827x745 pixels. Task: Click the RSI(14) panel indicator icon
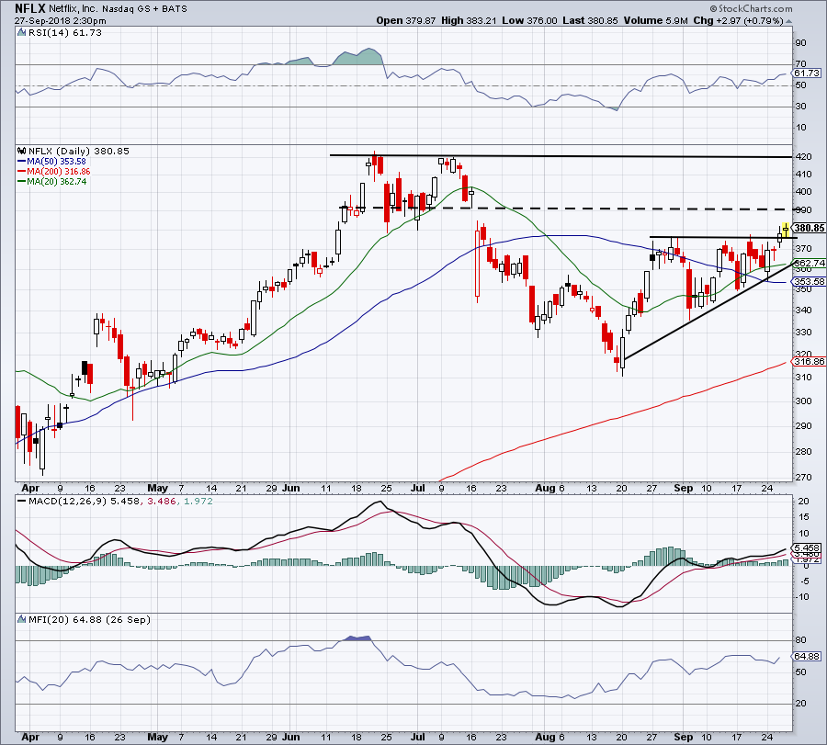[22, 33]
